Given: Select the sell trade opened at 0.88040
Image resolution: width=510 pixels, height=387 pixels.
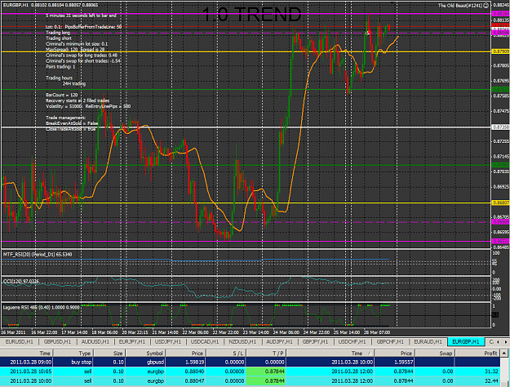Looking at the screenshot, I should (250, 371).
